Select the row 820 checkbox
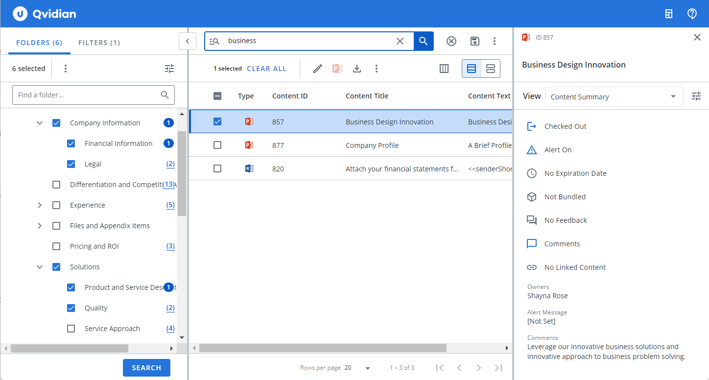Screen dimensions: 709x380 point(217,168)
